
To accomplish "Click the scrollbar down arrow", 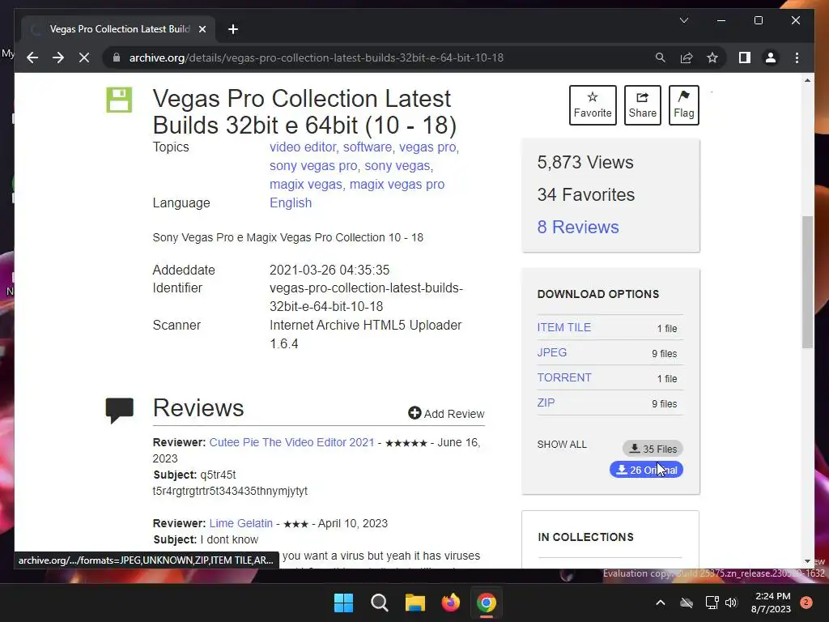I will tap(807, 561).
